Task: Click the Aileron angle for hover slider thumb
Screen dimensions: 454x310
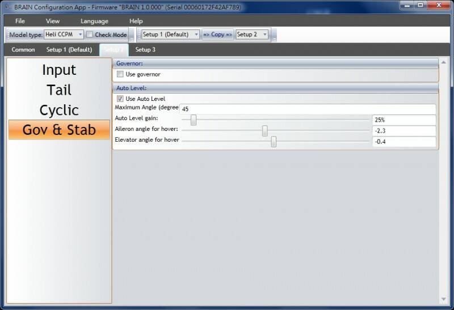Action: (x=265, y=131)
